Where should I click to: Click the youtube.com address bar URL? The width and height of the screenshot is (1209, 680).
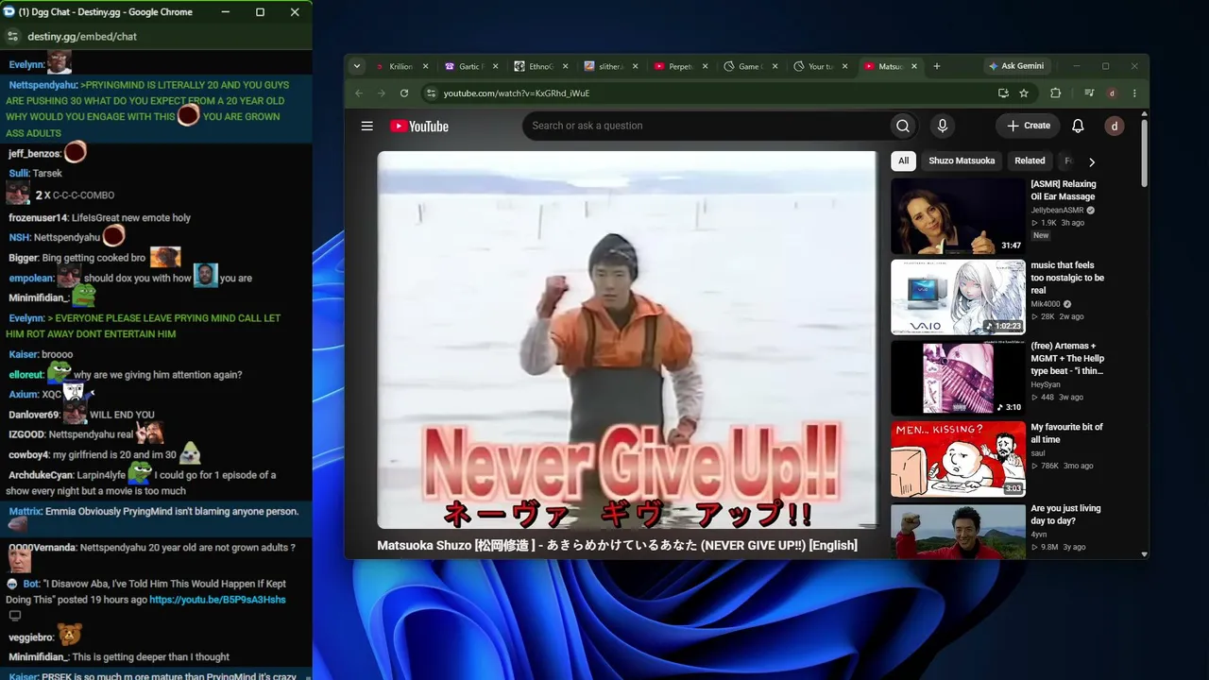(x=517, y=93)
